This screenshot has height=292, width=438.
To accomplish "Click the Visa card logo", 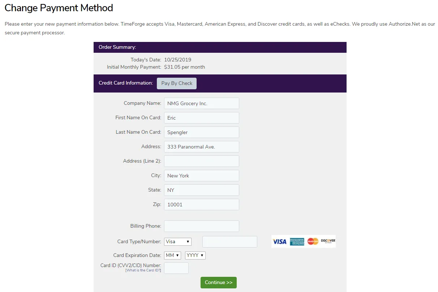I will coord(279,241).
